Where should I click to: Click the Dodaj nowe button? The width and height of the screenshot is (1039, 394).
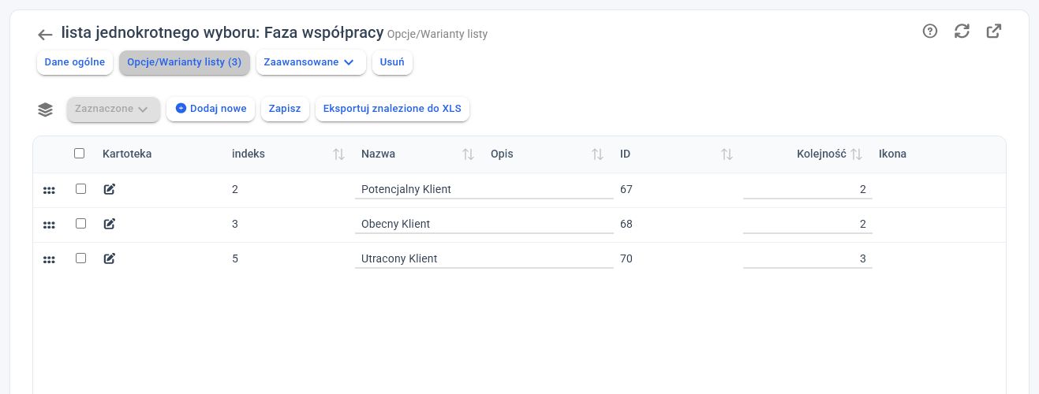211,109
